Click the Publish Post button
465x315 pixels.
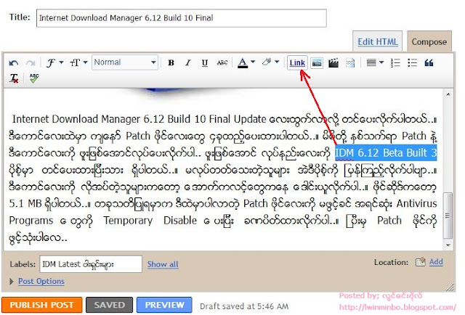coord(42,305)
